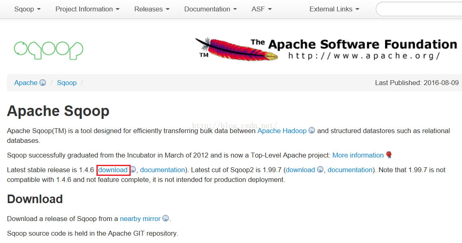Click the Sqoop logo image
462x243 pixels.
[48, 50]
